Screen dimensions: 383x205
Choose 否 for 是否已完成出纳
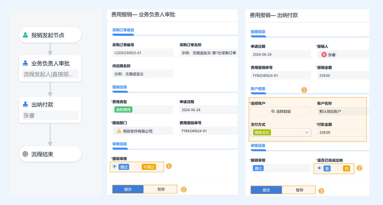coord(339,168)
